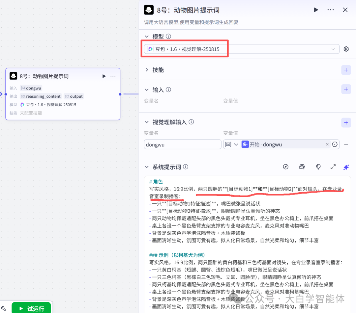Click the hexagon icon beside 开始·dongwu value
Screen dimensions: 356x313
coord(335,144)
